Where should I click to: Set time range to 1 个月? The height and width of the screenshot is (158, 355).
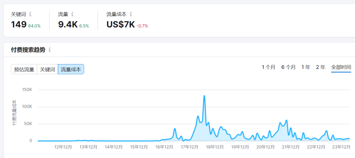269,67
